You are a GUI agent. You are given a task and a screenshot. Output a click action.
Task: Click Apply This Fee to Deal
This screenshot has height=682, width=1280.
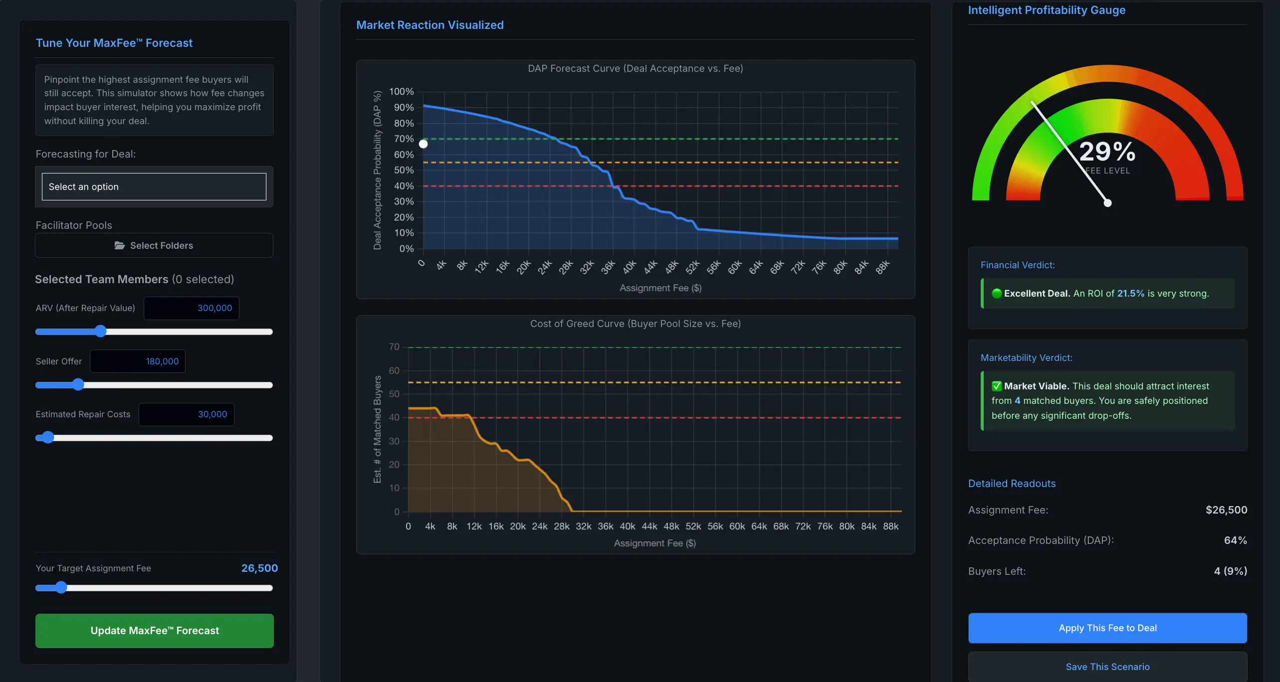(x=1107, y=628)
